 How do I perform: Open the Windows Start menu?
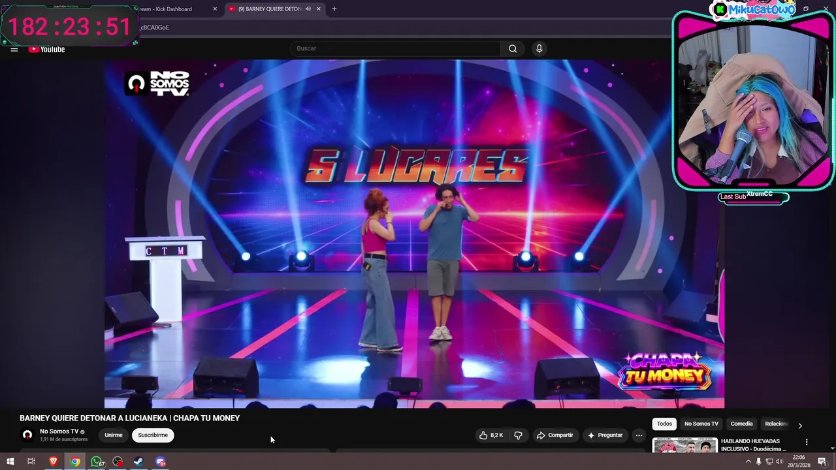coord(10,462)
